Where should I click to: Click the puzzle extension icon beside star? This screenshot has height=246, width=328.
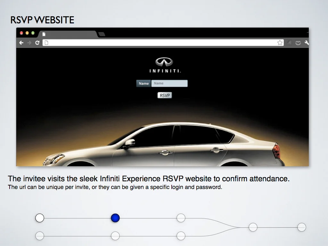coord(289,43)
